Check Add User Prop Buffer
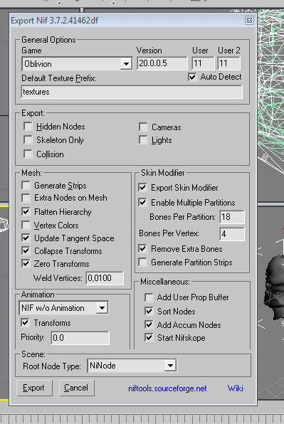This screenshot has height=424, width=284. pyautogui.click(x=149, y=297)
